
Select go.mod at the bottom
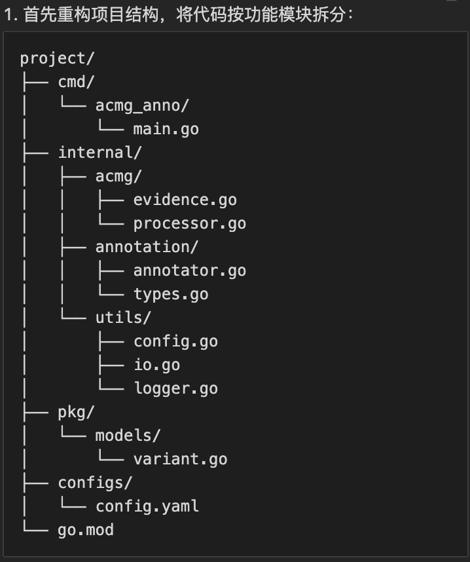coord(86,530)
